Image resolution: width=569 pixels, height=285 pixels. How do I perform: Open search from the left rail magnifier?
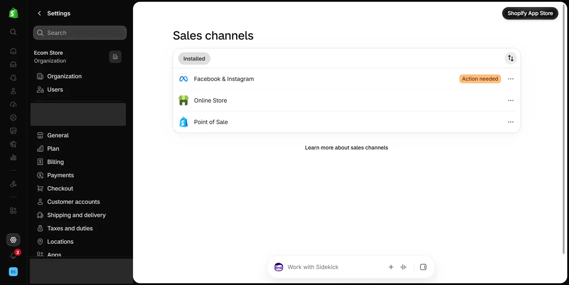click(x=14, y=32)
